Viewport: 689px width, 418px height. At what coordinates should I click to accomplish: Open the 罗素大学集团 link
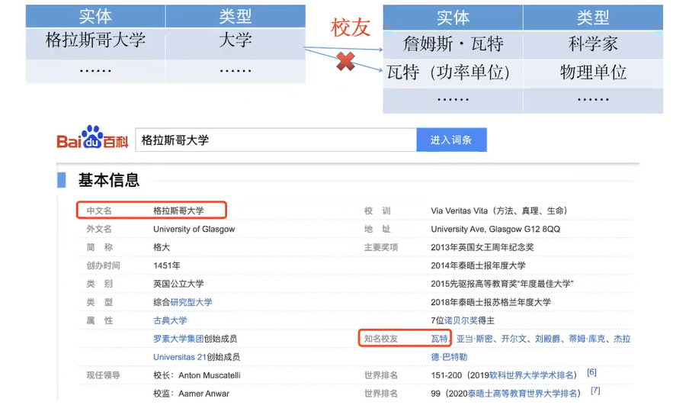(178, 339)
